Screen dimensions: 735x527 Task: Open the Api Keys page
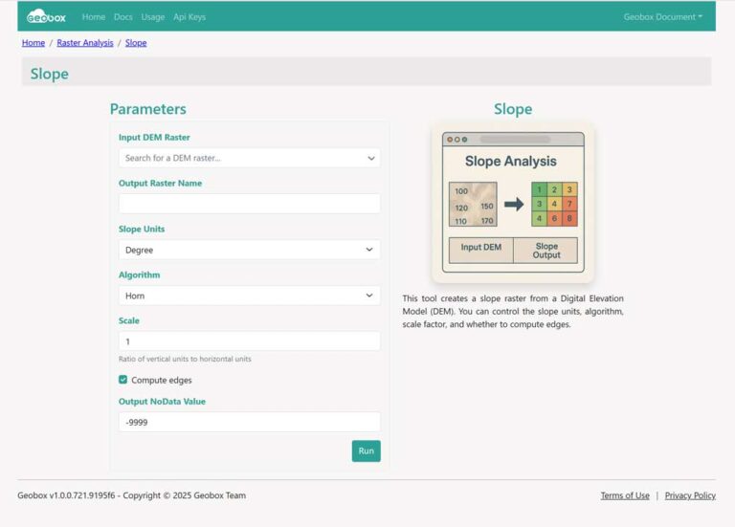tap(189, 17)
